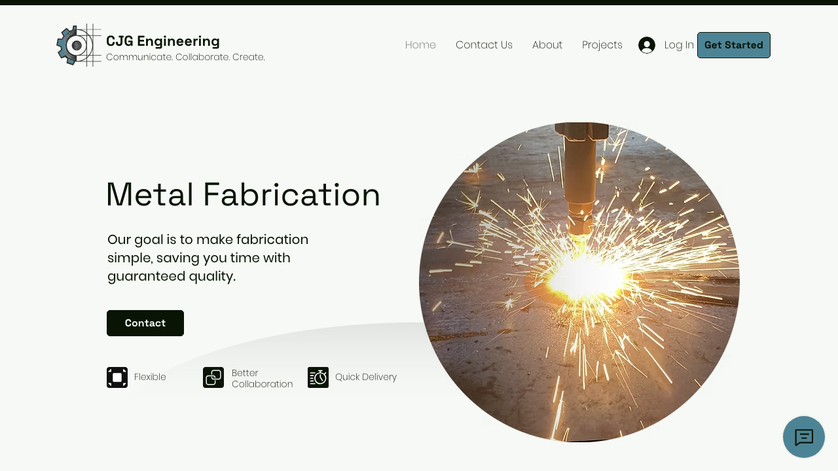Open the chat bubble widget
838x471 pixels.
coord(804,437)
